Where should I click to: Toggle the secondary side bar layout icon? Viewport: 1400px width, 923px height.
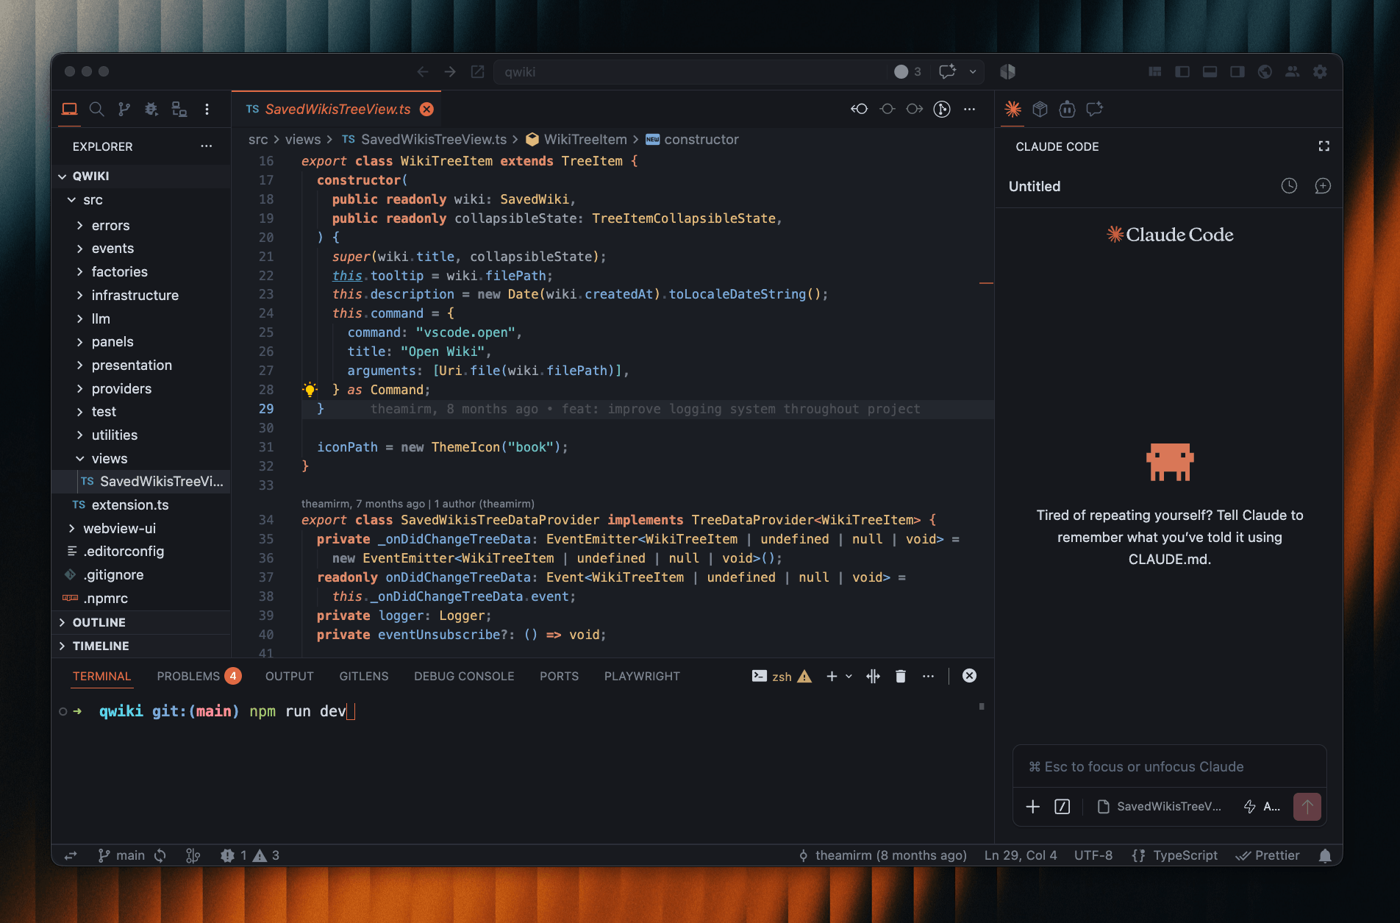coord(1237,71)
